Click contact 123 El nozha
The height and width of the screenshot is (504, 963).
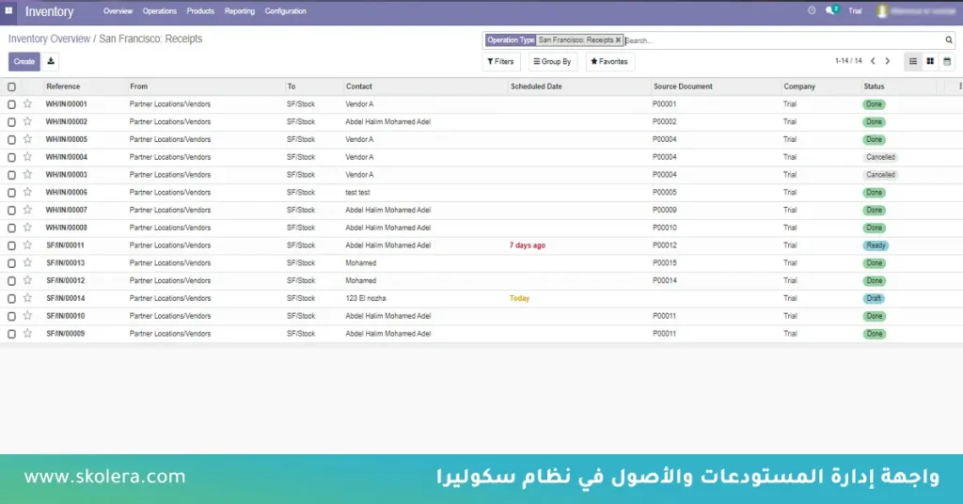click(x=366, y=298)
